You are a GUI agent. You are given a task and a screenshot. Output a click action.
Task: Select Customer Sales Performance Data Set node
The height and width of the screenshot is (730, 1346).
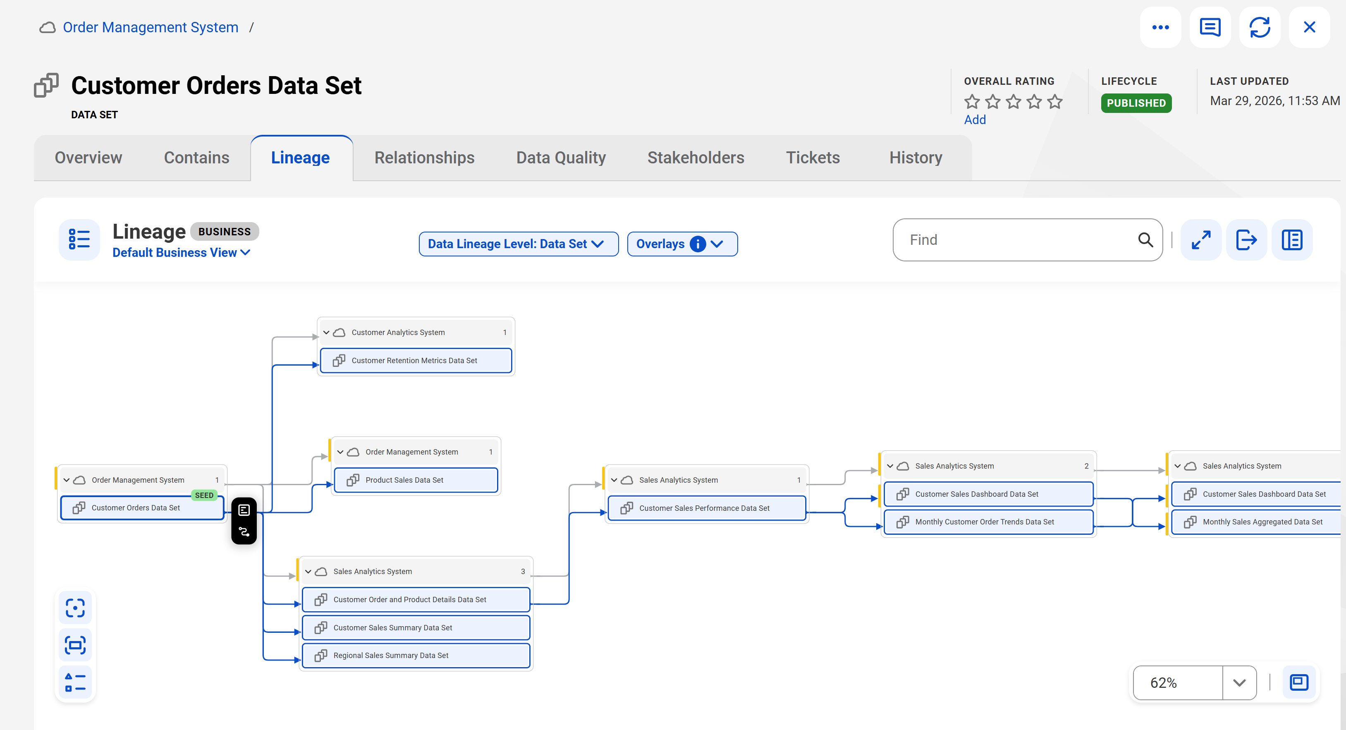click(707, 508)
